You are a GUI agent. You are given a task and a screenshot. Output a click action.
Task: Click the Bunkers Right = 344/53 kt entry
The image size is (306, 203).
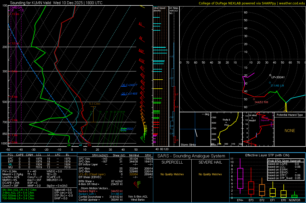tap(101, 191)
